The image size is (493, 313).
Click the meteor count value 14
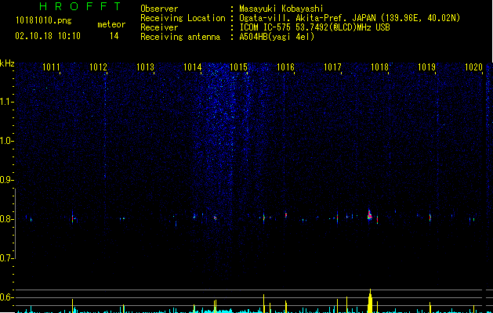114,36
